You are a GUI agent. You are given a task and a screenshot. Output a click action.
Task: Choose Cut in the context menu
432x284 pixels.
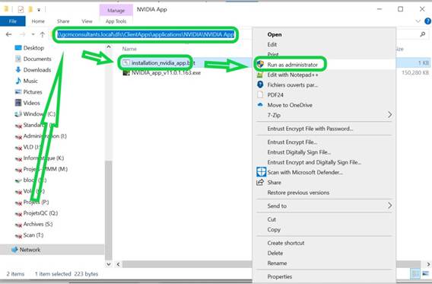pyautogui.click(x=272, y=219)
